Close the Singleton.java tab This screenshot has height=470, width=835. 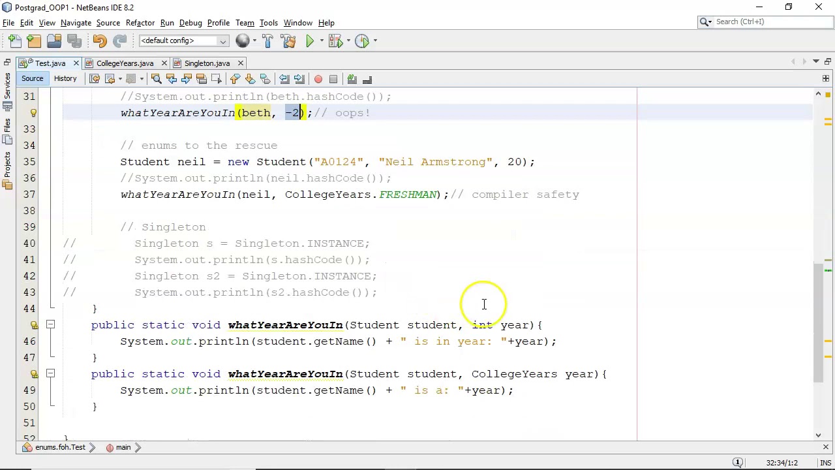coord(240,63)
